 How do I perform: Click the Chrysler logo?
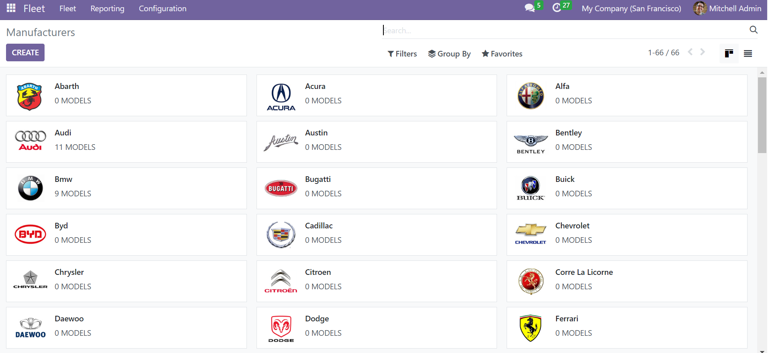[x=31, y=280]
